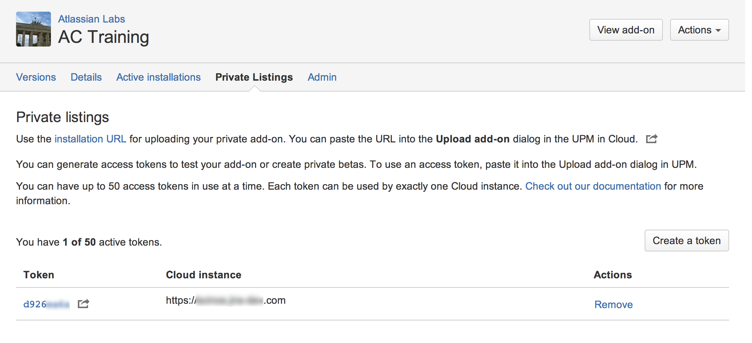Viewport: 752px width, 343px height.
Task: Select the Private Listings tab
Action: [x=254, y=77]
